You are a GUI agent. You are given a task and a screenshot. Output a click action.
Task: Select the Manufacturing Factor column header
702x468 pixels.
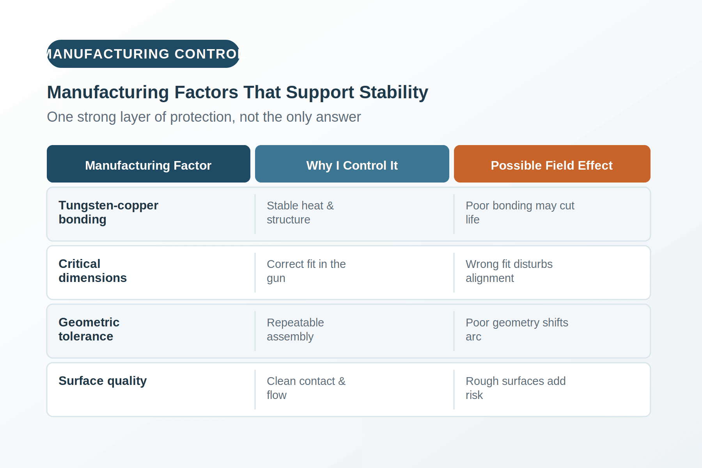point(149,164)
